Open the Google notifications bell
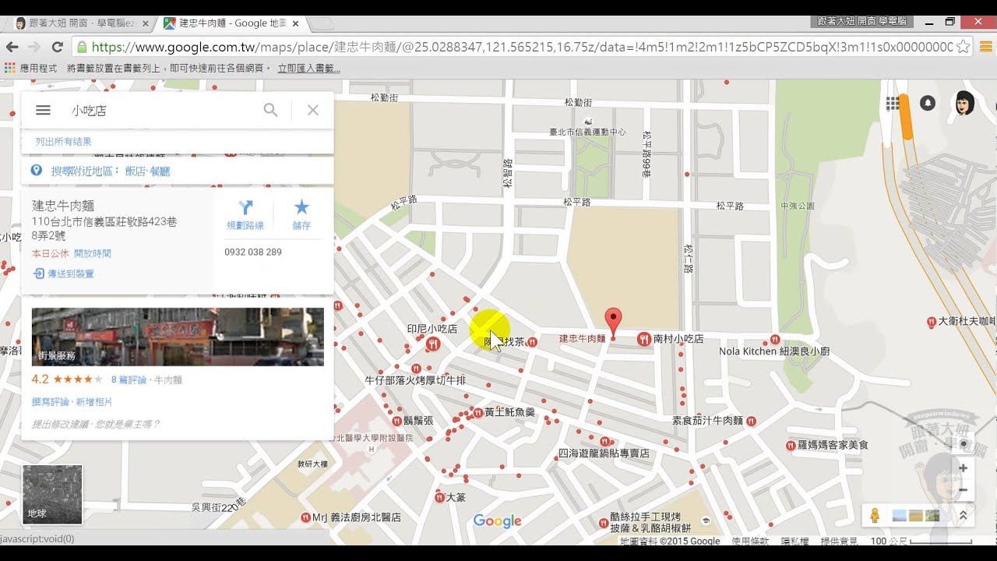This screenshot has height=561, width=997. (927, 103)
